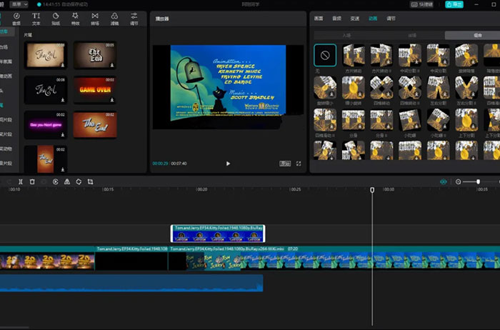Image resolution: width=500 pixels, height=330 pixels.
Task: Download the parchment The End clip
Action: pyautogui.click(x=63, y=65)
